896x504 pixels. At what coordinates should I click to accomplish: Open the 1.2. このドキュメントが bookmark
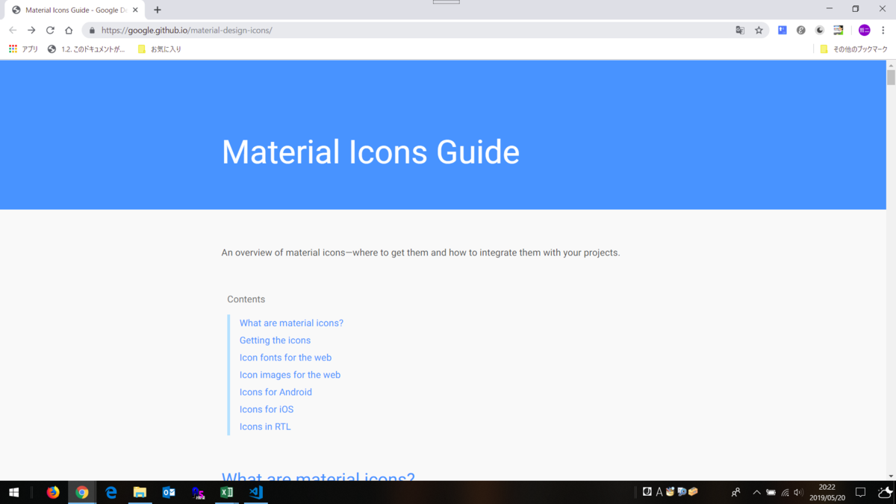click(x=86, y=49)
